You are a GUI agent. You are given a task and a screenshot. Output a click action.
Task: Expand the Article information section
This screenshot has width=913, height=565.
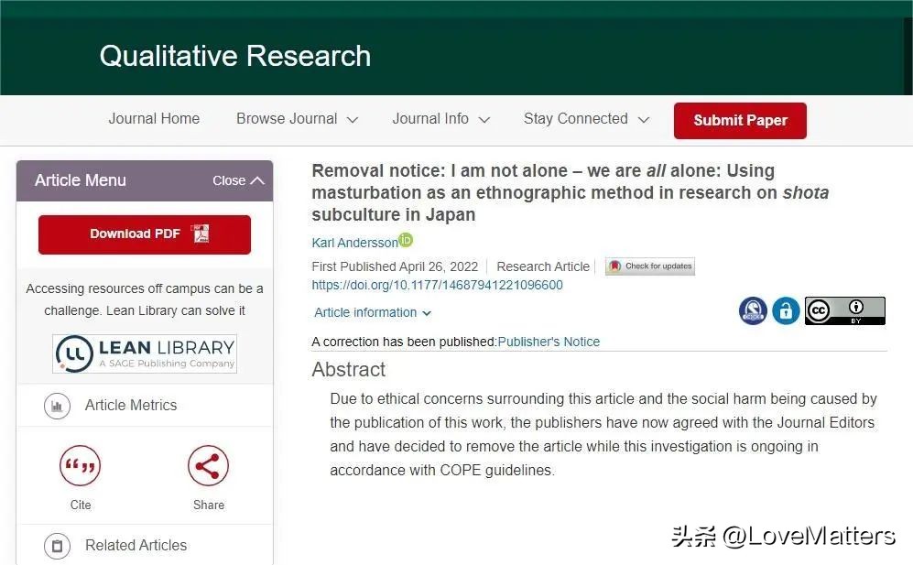tap(373, 313)
